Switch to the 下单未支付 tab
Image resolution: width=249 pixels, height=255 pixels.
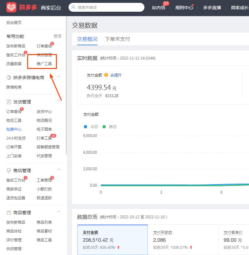(x=118, y=39)
